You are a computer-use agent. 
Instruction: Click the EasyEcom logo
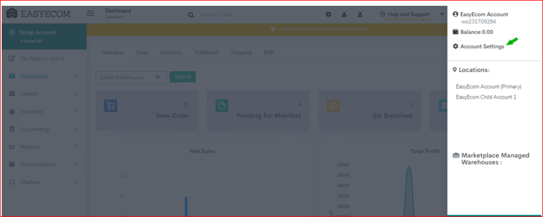[x=39, y=14]
